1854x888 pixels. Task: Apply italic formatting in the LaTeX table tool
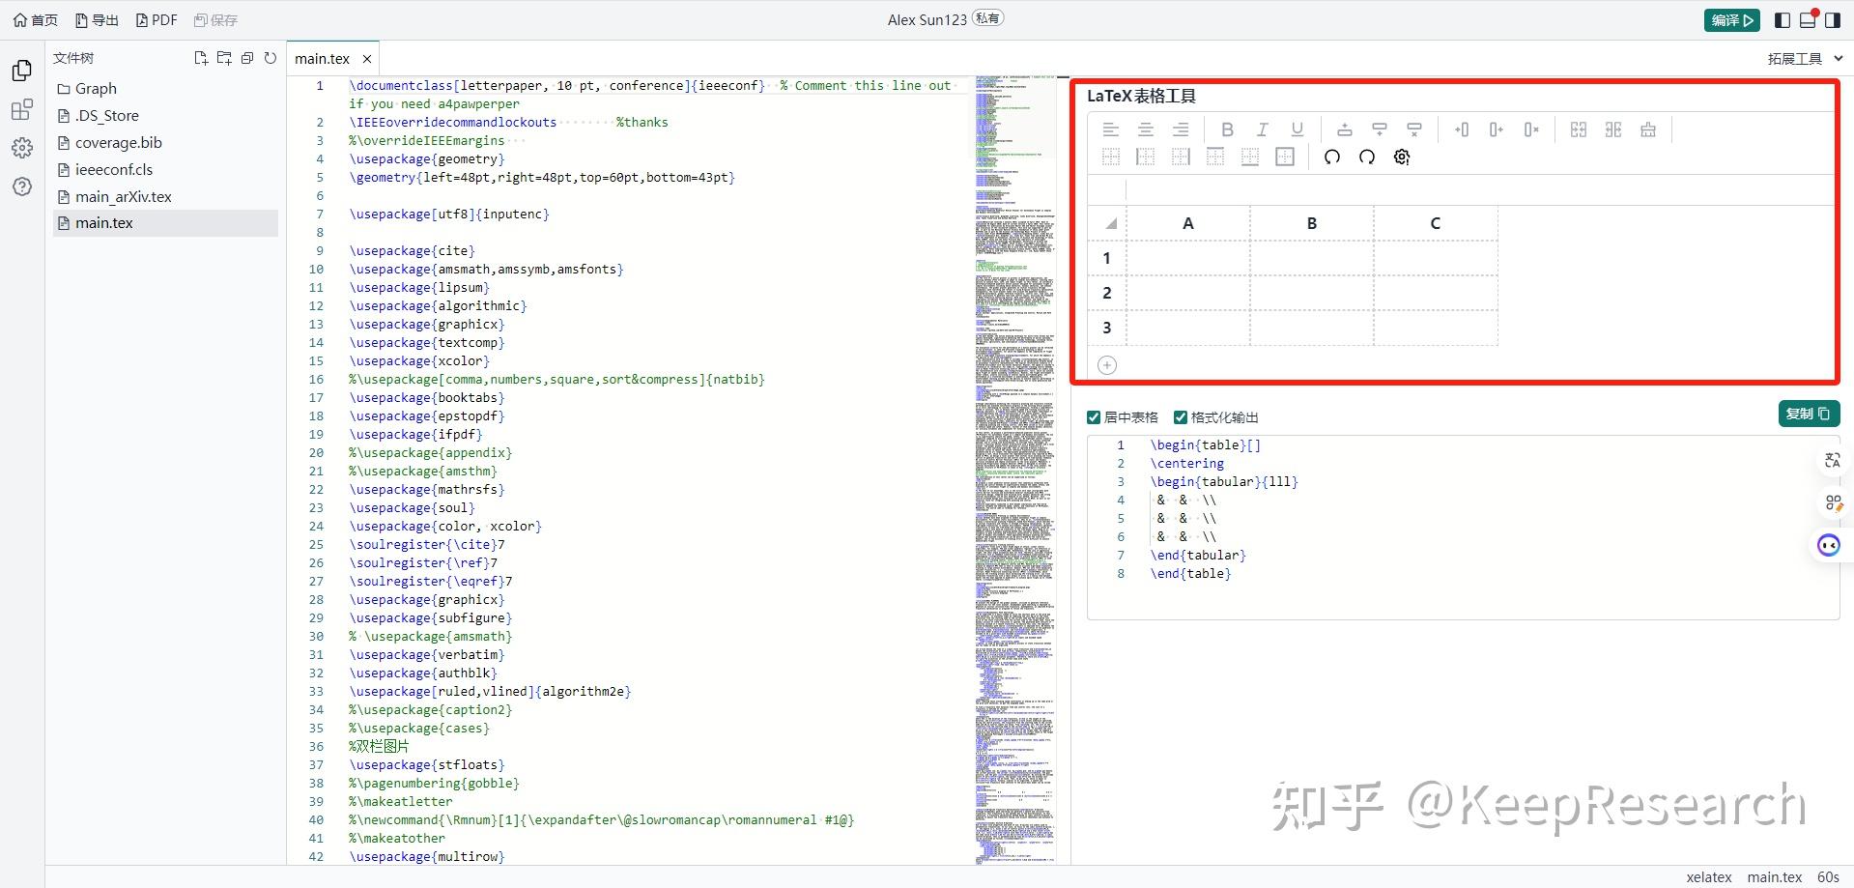pyautogui.click(x=1262, y=129)
